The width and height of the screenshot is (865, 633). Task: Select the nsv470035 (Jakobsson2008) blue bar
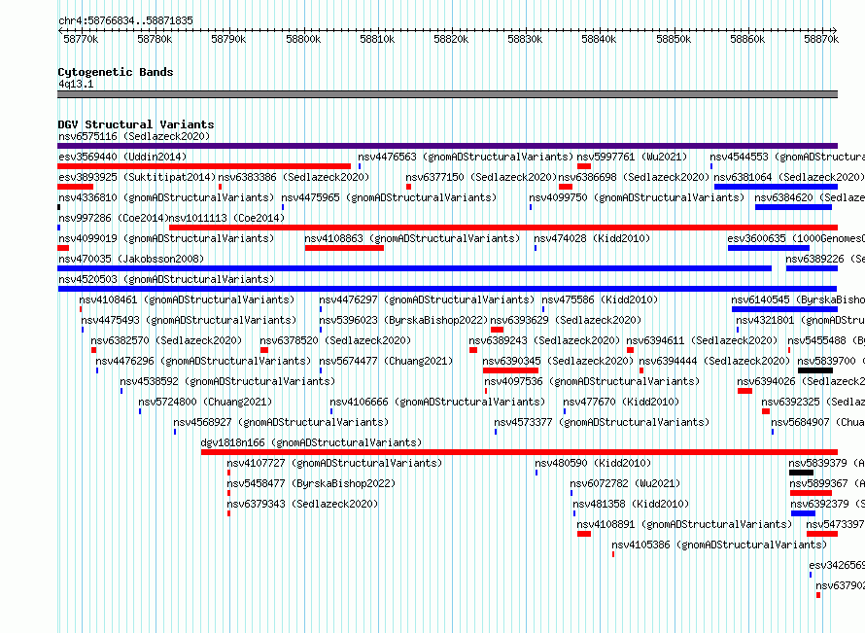tap(414, 268)
